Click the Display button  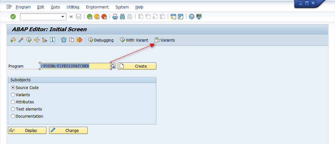[27, 130]
